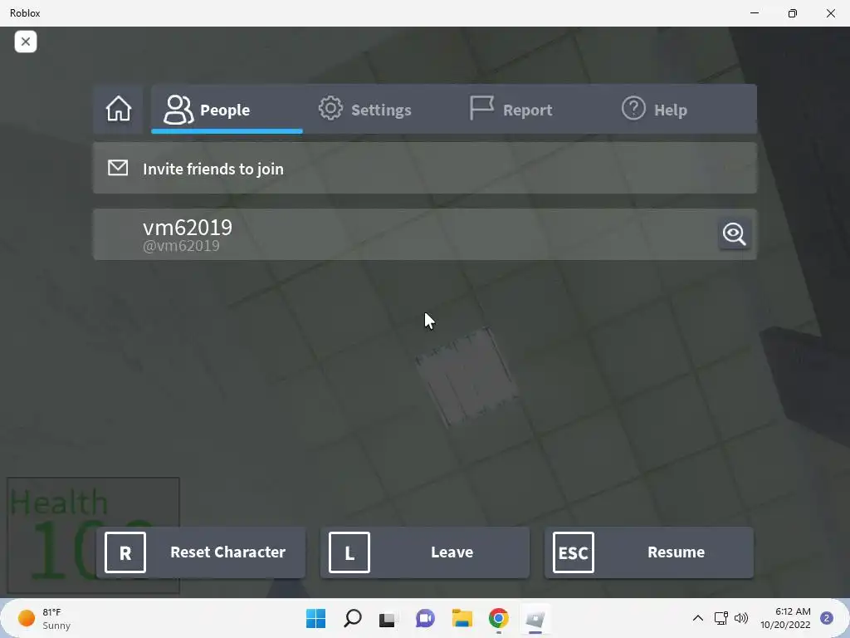Open the Chat app on taskbar

tap(425, 618)
